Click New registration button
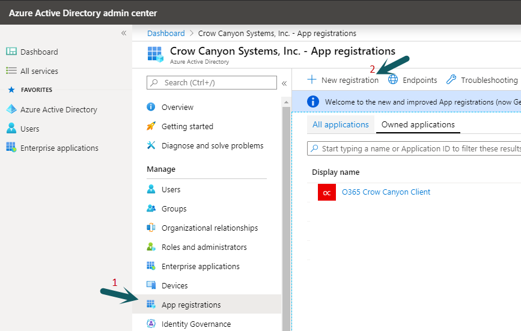The height and width of the screenshot is (331, 521). pos(343,80)
